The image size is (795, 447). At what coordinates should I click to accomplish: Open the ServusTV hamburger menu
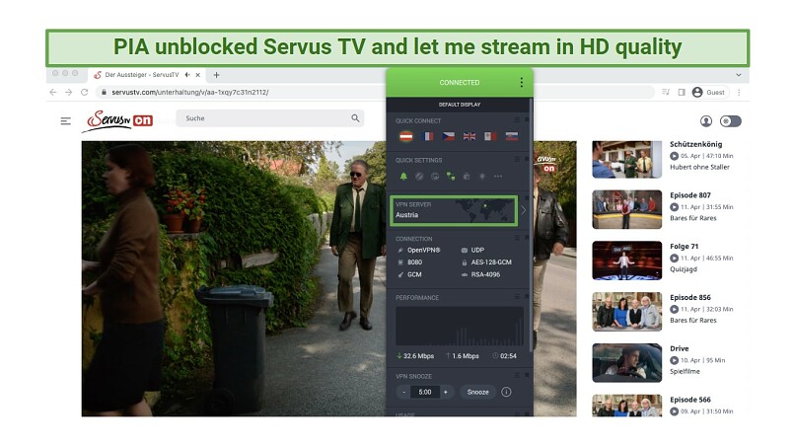[x=65, y=120]
